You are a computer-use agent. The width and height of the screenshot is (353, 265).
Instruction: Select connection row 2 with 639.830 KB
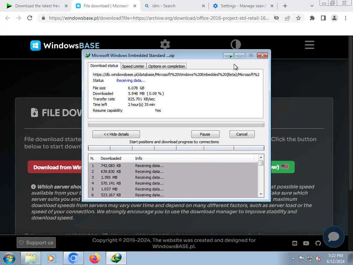click(x=173, y=171)
